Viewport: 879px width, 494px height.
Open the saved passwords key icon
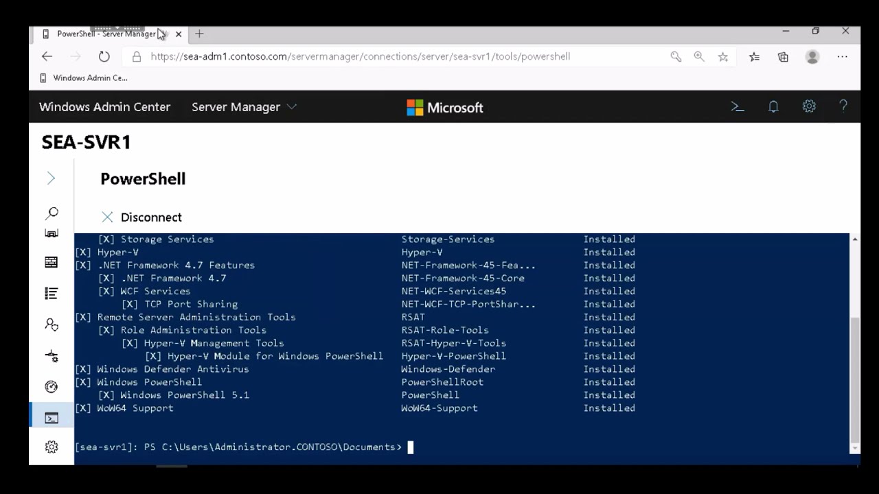click(x=676, y=57)
